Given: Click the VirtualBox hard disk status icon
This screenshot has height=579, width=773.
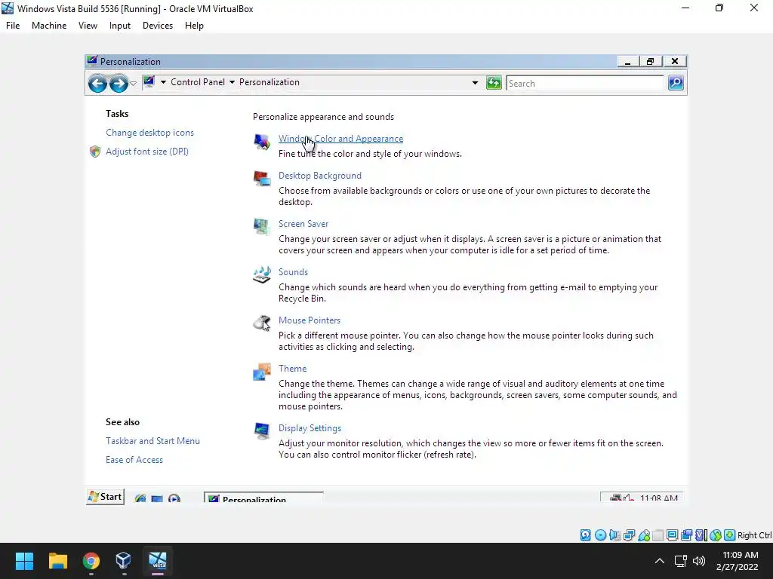Looking at the screenshot, I should pyautogui.click(x=585, y=535).
